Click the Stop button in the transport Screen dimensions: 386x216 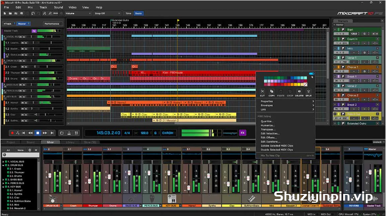point(38,133)
